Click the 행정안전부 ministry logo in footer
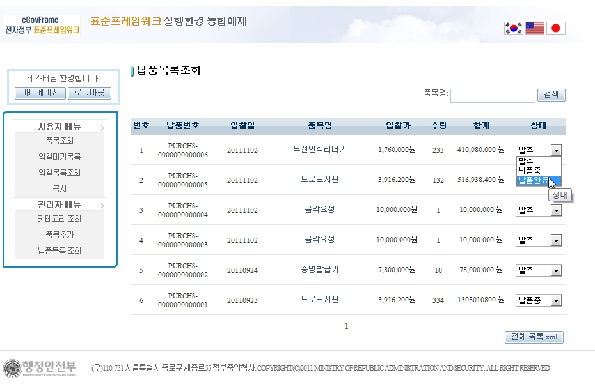 click(40, 368)
